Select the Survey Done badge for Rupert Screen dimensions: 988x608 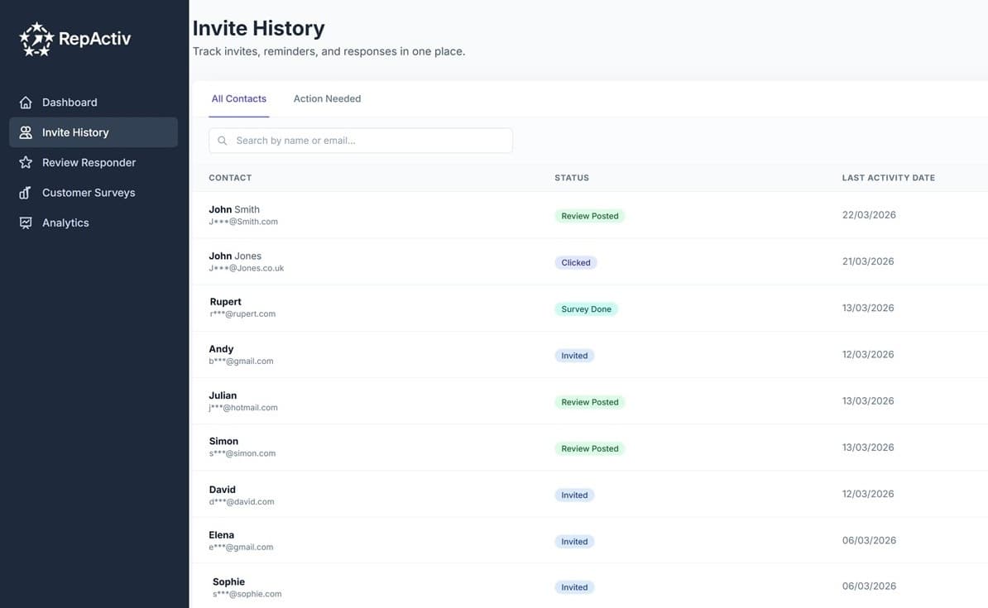(587, 307)
